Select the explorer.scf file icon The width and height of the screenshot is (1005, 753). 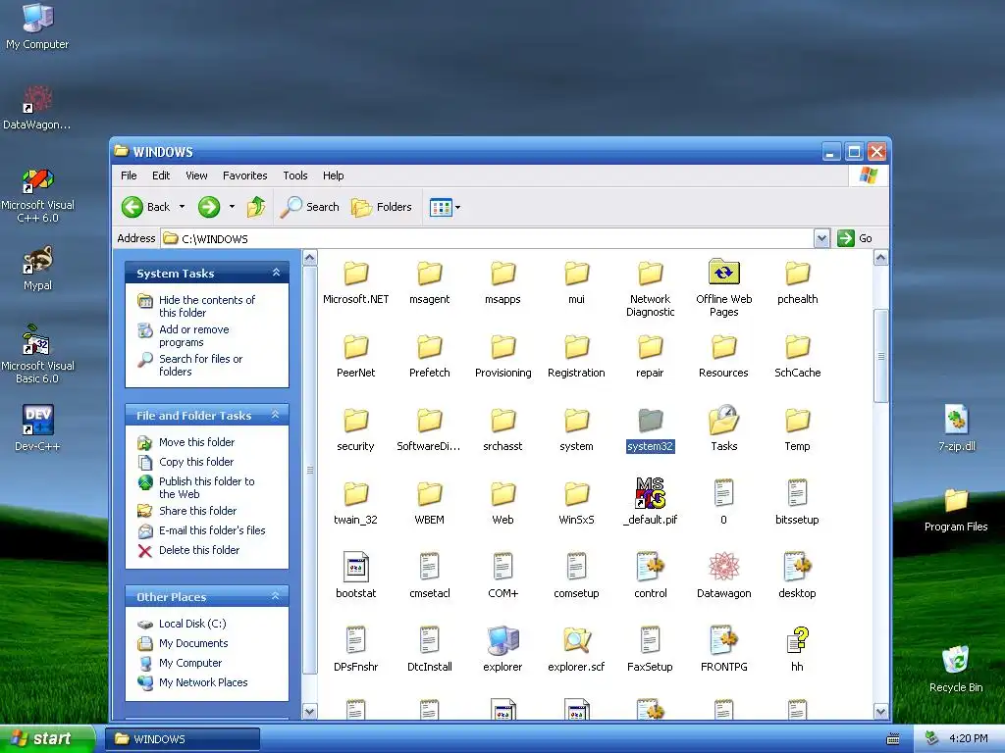[x=576, y=640]
